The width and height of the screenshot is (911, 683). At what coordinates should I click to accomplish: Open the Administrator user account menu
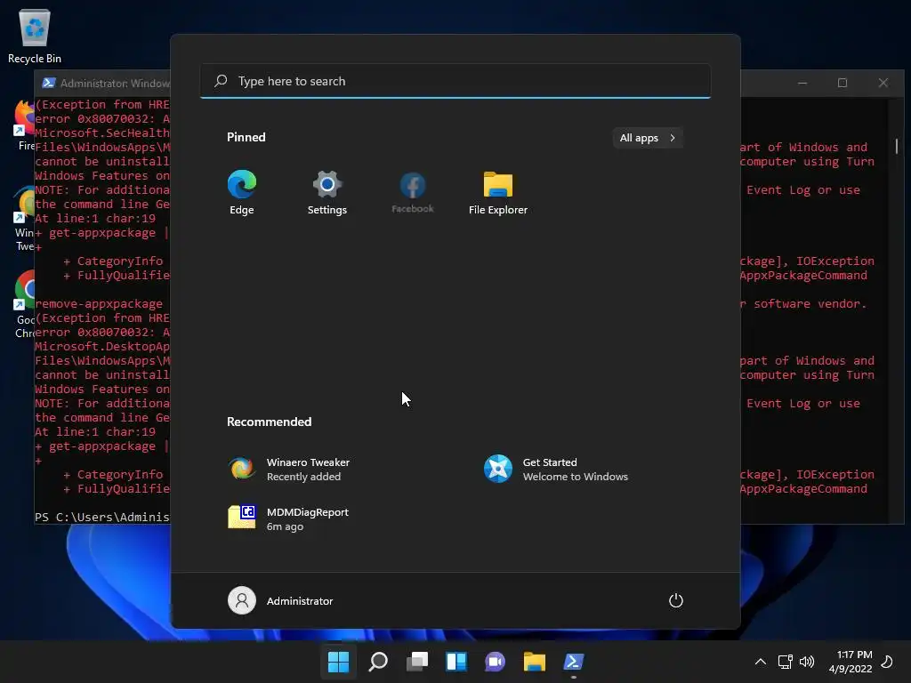pos(280,600)
